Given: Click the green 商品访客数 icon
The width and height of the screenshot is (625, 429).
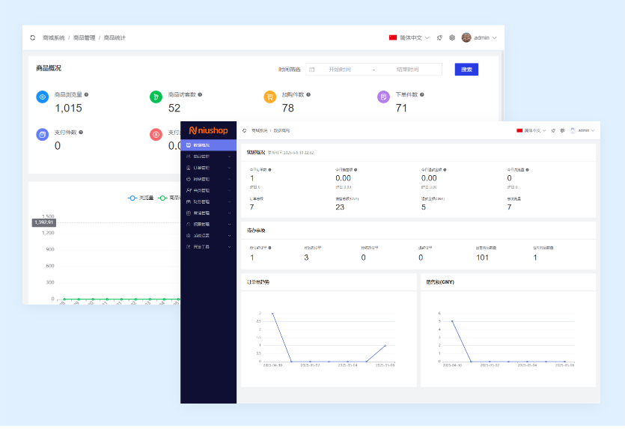Looking at the screenshot, I should 156,97.
